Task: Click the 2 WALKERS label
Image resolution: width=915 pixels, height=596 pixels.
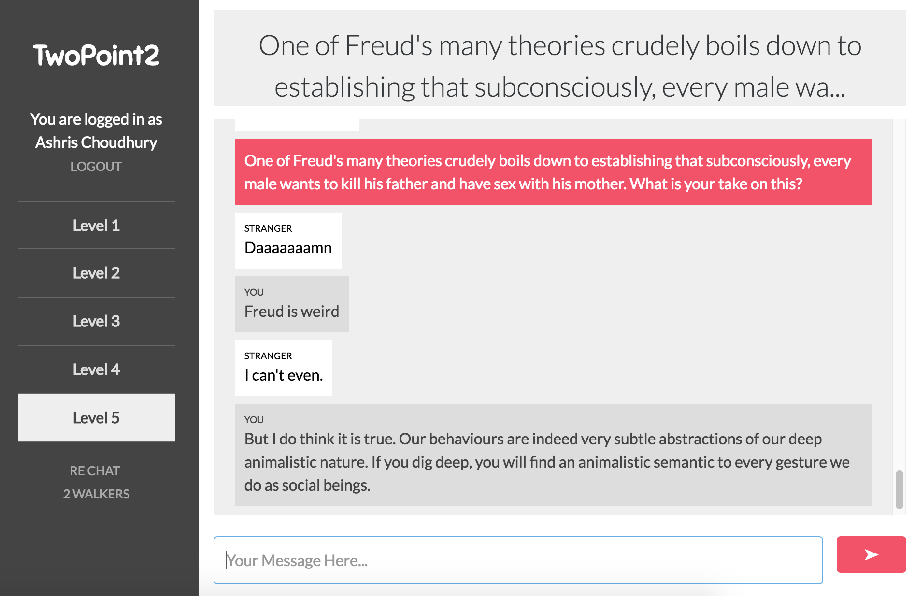Action: (x=96, y=494)
